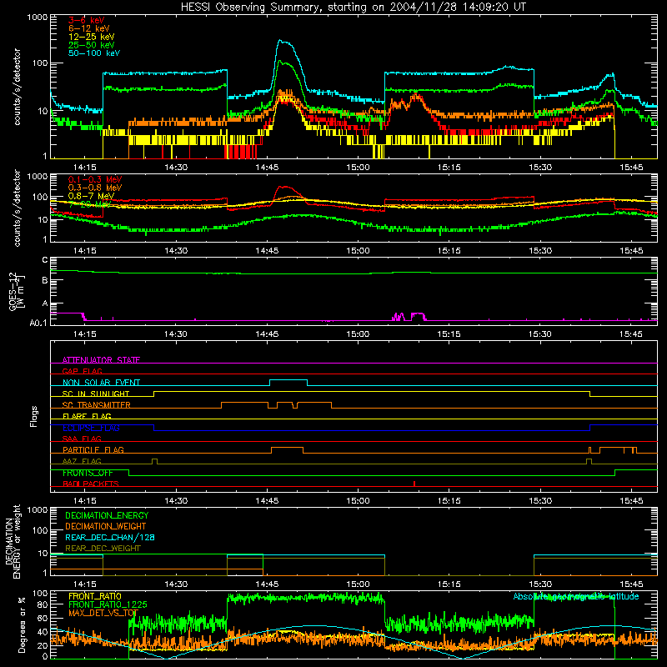The image size is (667, 667).
Task: Click the MAX_DET_VS_TOT legend label
Action: [103, 613]
